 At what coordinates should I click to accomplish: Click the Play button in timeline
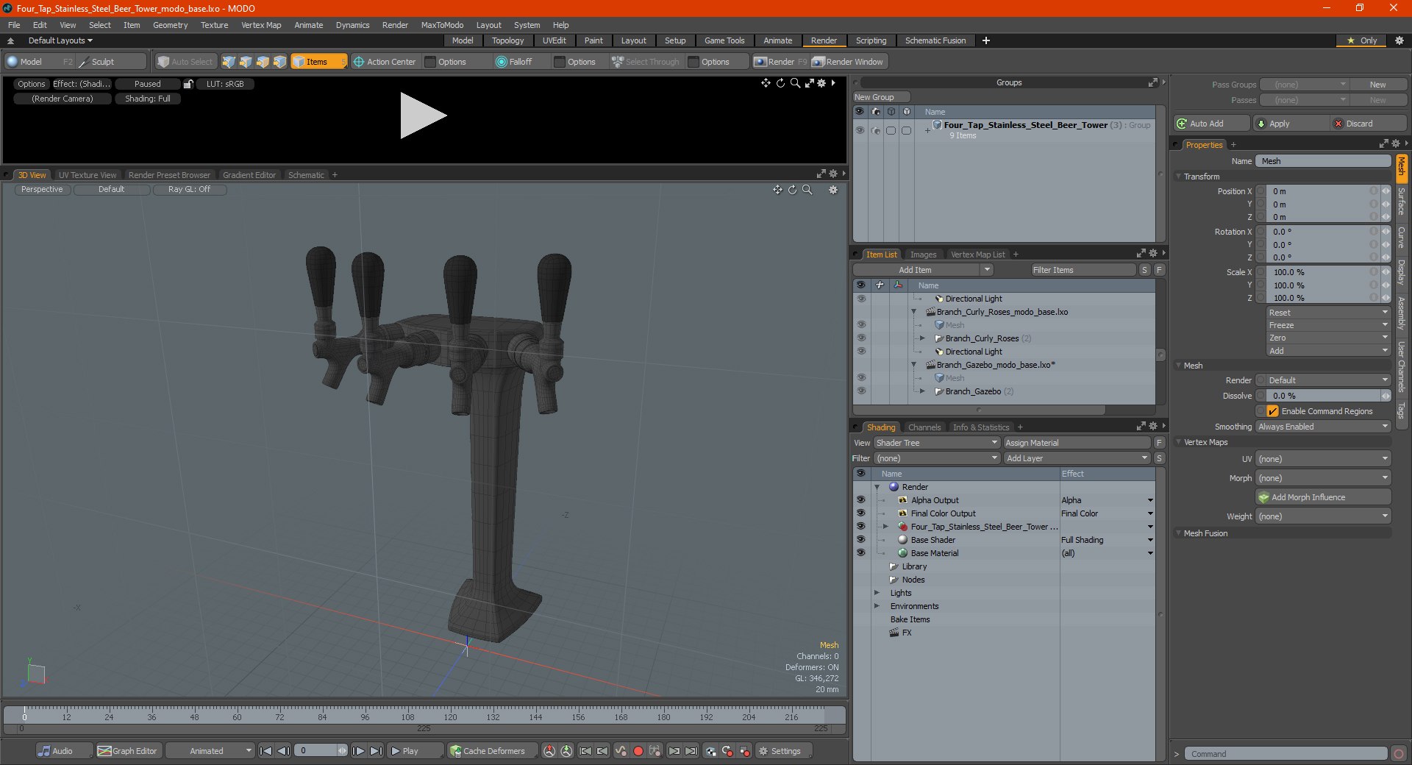(x=414, y=751)
